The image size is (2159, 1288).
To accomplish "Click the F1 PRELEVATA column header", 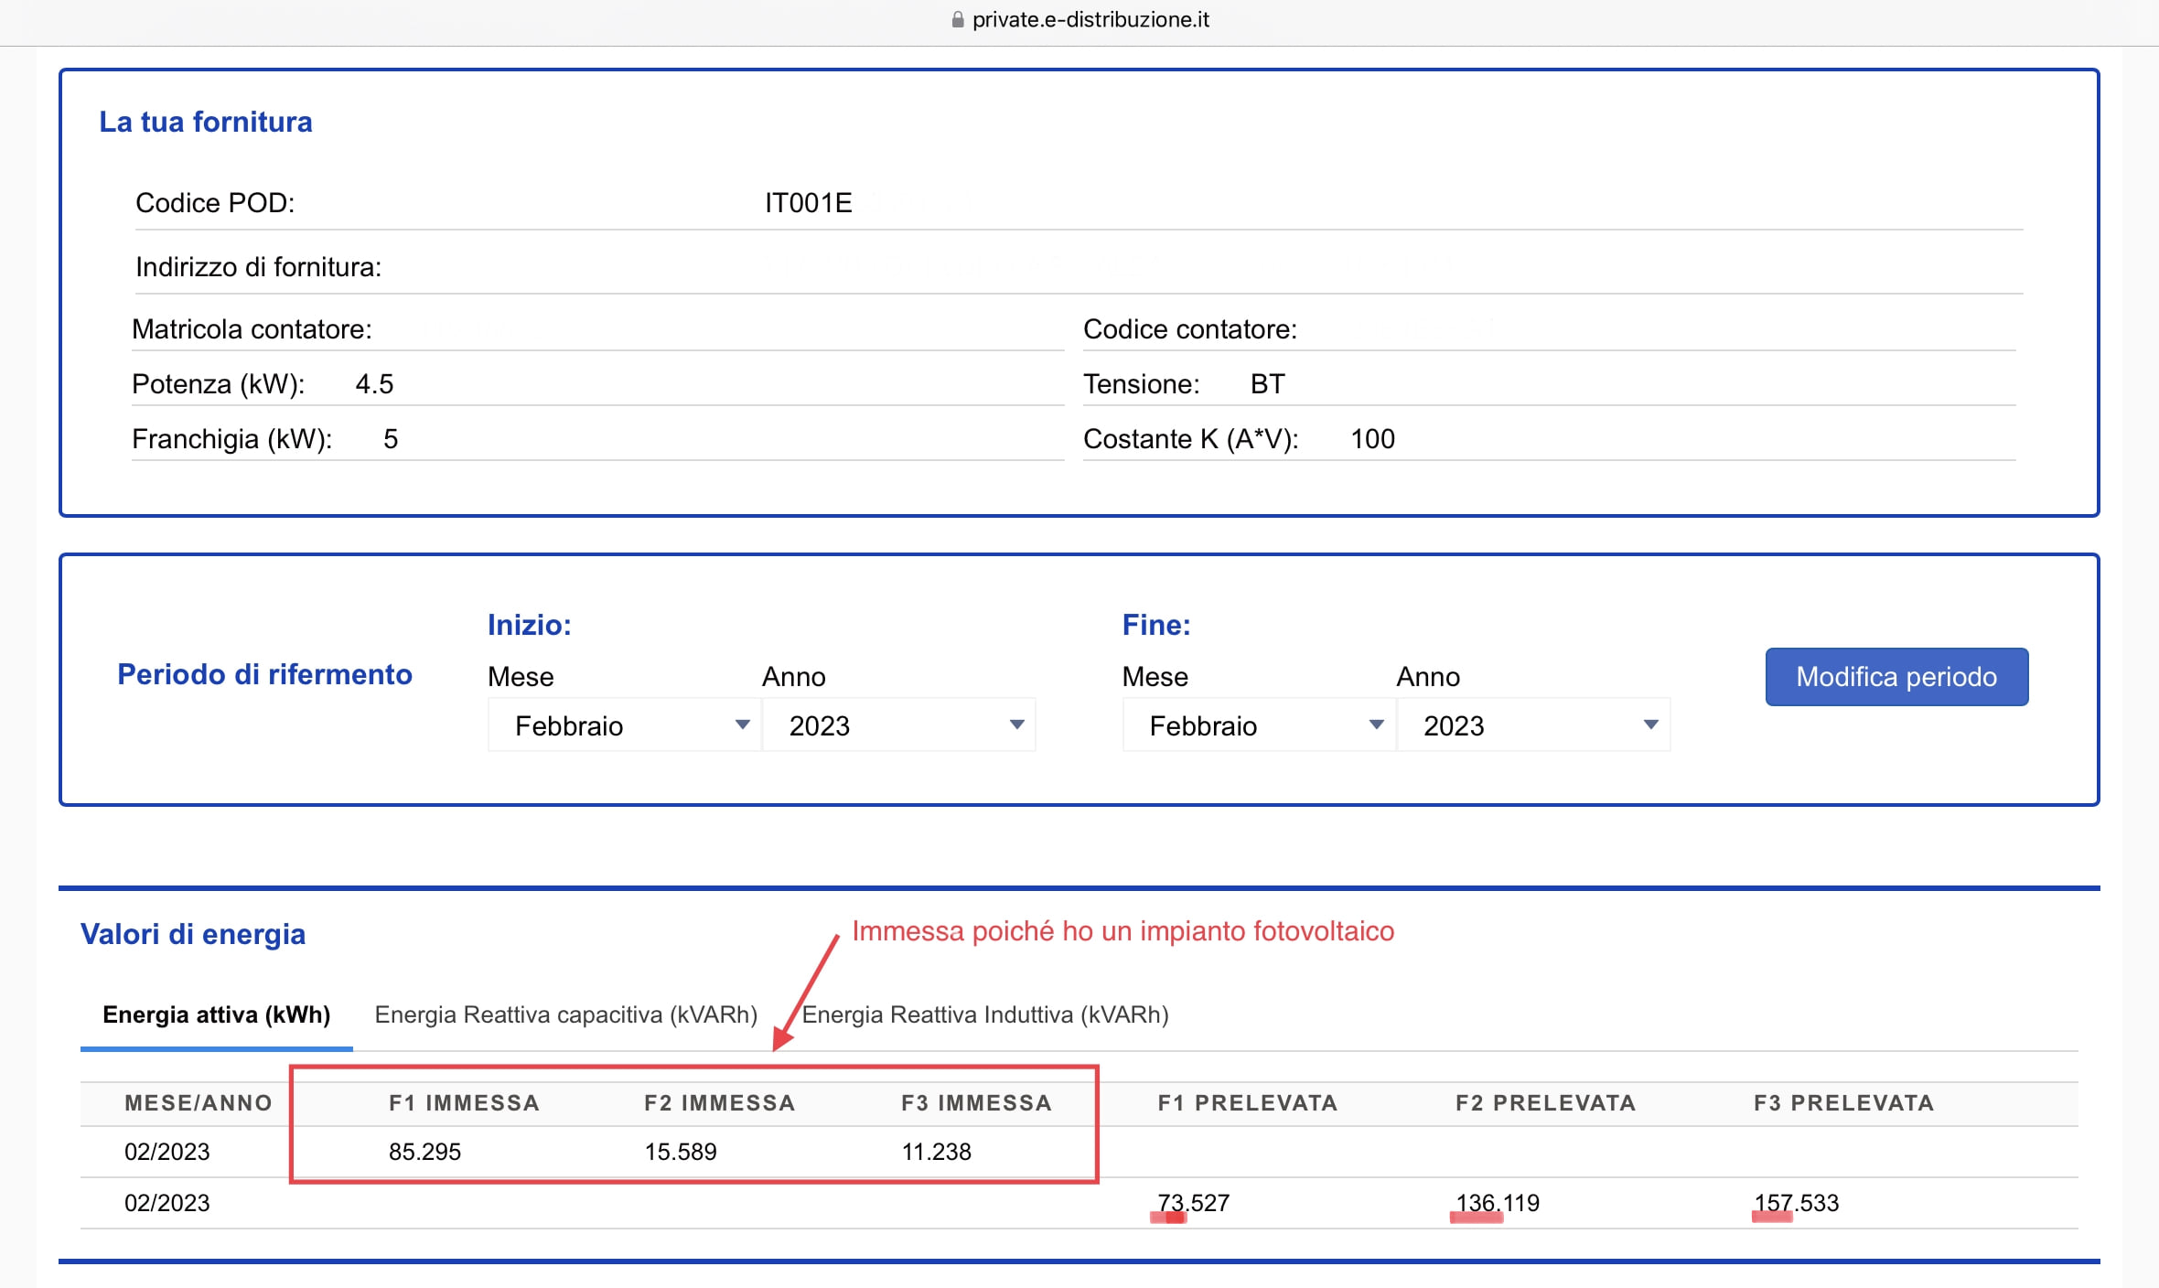I will 1247,1103.
